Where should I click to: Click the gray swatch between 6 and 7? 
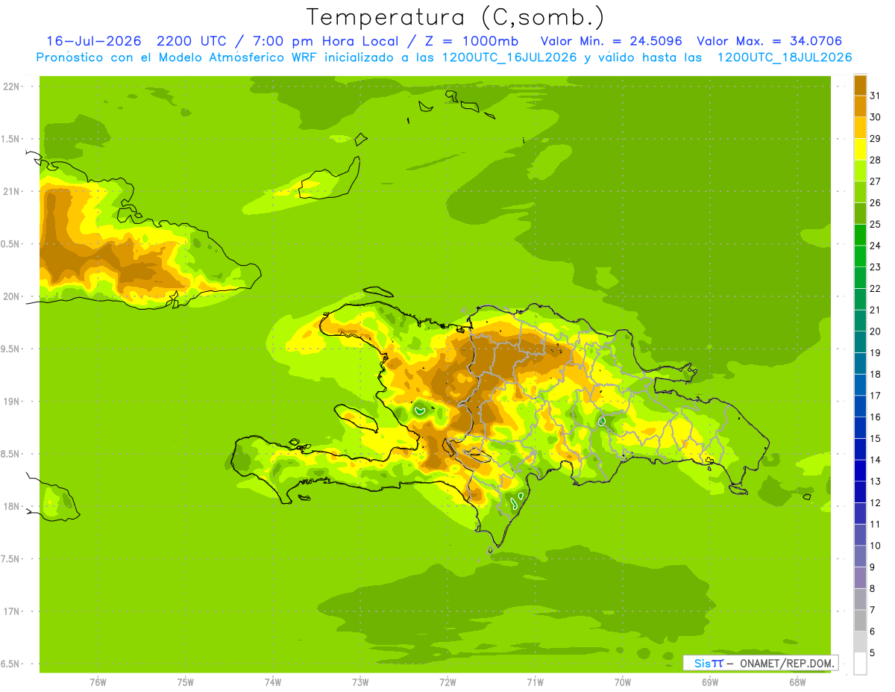click(x=860, y=620)
